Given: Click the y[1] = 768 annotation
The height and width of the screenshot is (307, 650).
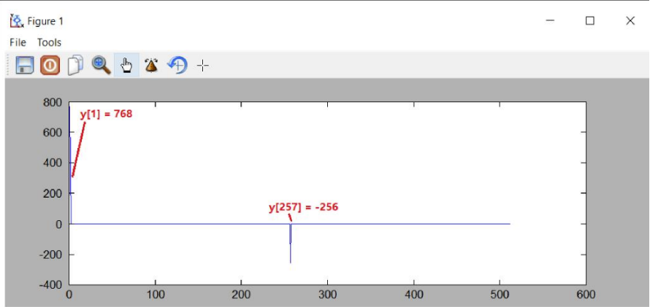Looking at the screenshot, I should point(106,114).
